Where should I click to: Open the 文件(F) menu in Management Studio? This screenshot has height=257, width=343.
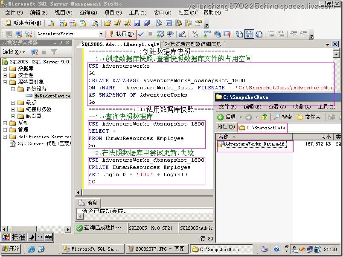click(14, 13)
